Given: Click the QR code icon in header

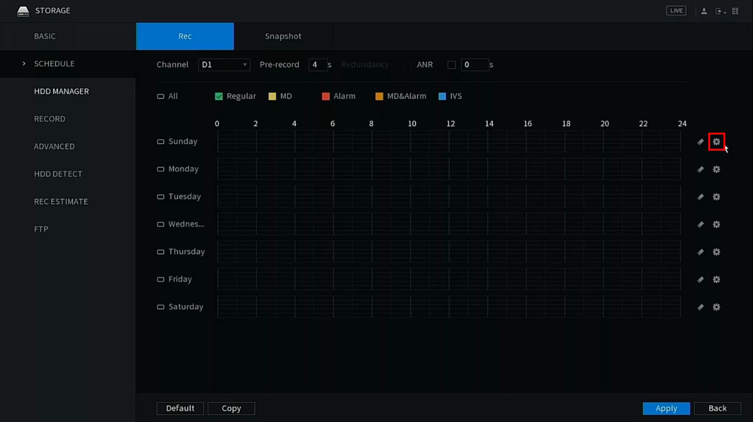Looking at the screenshot, I should click(735, 11).
